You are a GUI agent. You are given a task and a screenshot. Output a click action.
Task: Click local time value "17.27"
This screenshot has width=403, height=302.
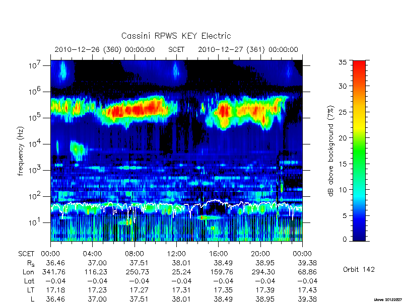coord(140,290)
